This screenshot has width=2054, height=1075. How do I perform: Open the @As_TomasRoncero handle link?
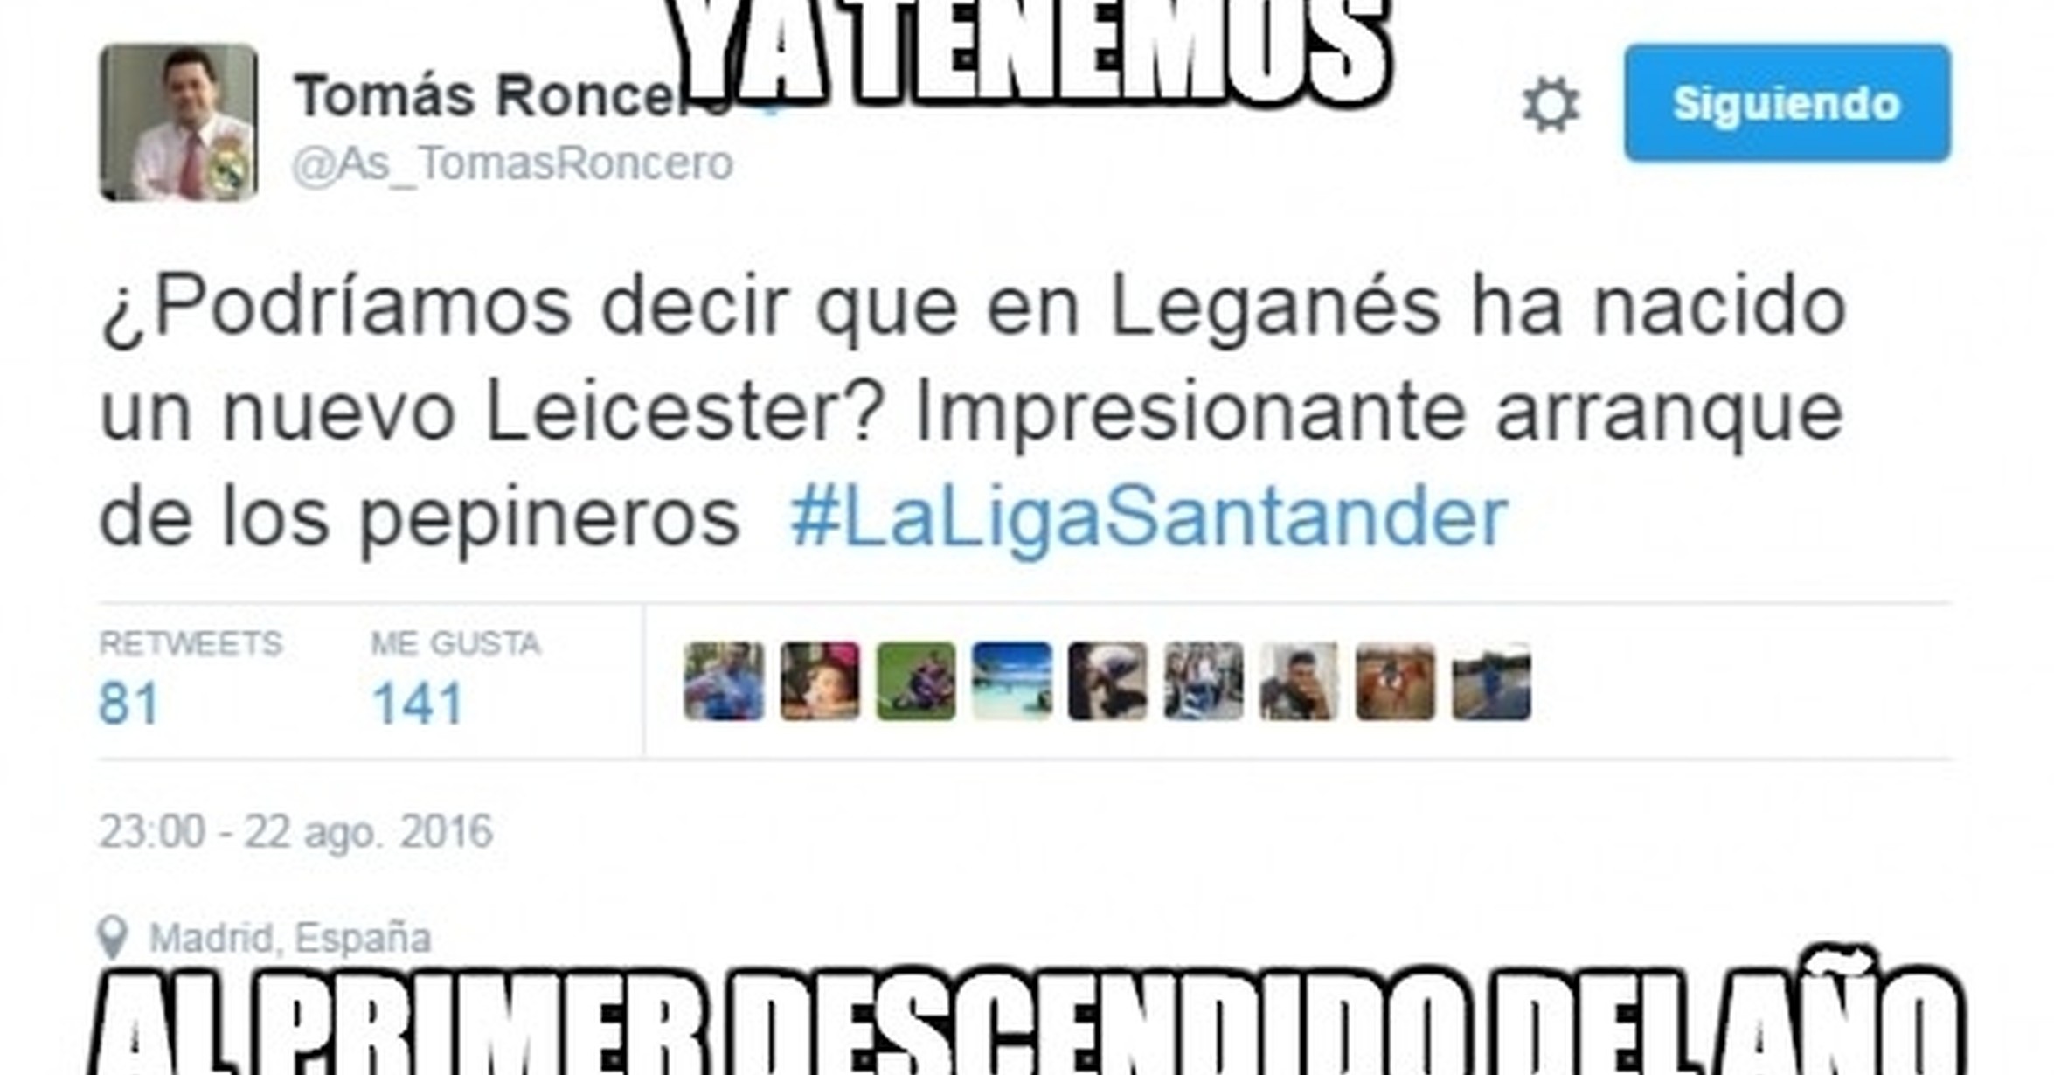click(x=512, y=164)
